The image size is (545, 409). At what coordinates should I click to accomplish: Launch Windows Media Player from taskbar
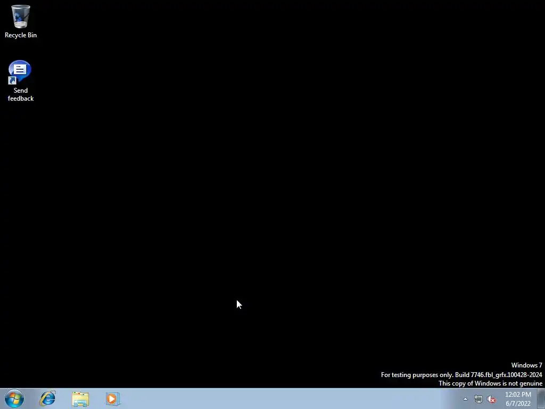point(113,399)
